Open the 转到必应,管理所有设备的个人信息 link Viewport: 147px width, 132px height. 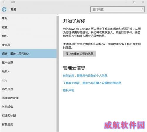(x=85, y=76)
